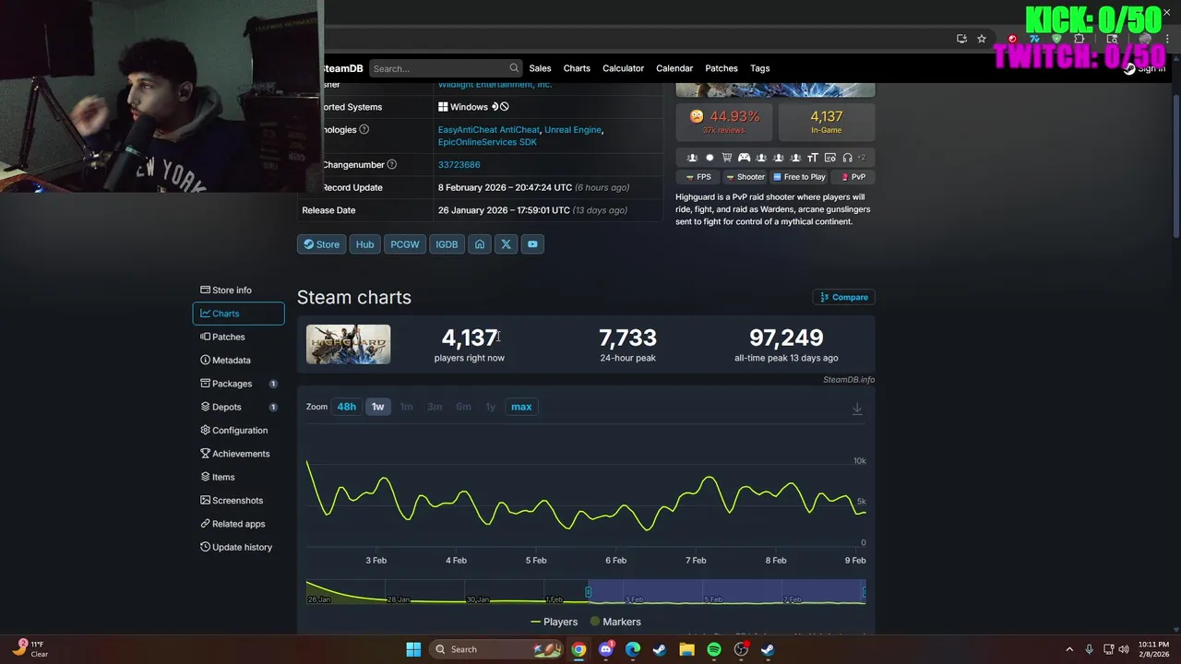Viewport: 1181px width, 664px height.
Task: Open Calendar in the top navigation
Action: coord(674,68)
